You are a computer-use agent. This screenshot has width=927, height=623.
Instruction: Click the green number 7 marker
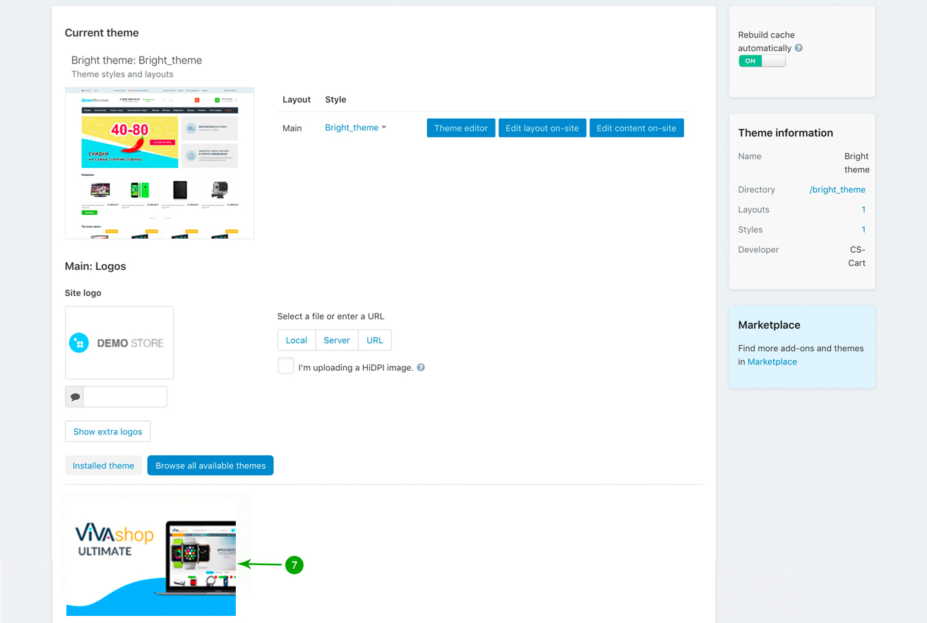(294, 564)
